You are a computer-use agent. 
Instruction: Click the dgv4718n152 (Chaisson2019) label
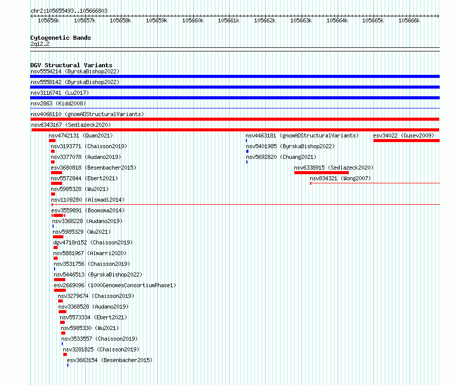pyautogui.click(x=93, y=242)
